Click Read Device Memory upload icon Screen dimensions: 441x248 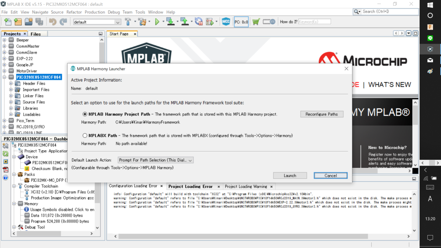[184, 22]
